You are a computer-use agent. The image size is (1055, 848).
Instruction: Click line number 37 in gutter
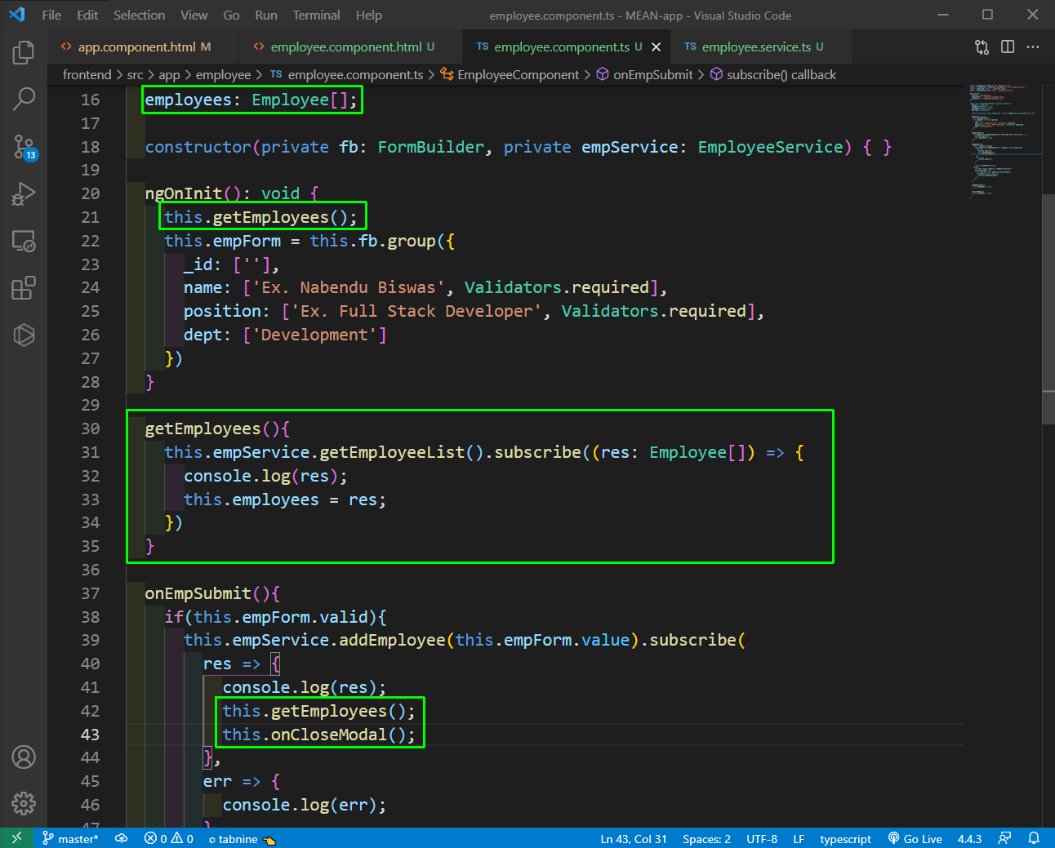[x=90, y=593]
